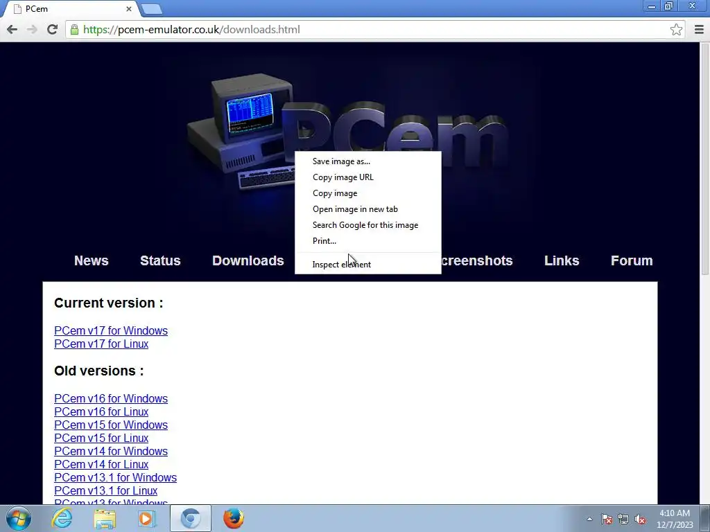
Task: Click the Chrome taskbar button
Action: tap(190, 518)
